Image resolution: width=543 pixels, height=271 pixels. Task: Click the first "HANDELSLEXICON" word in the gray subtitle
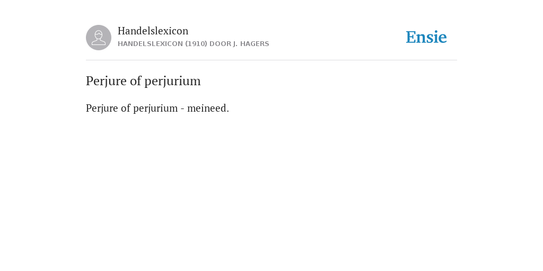(x=150, y=44)
